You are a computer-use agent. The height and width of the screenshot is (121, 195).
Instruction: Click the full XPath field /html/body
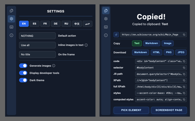click(161, 87)
